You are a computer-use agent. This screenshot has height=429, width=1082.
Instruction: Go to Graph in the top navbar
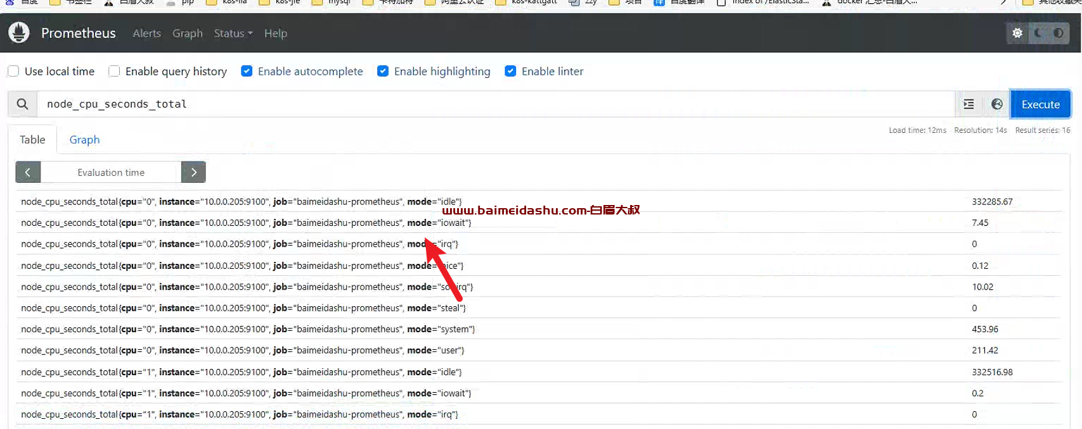point(188,33)
